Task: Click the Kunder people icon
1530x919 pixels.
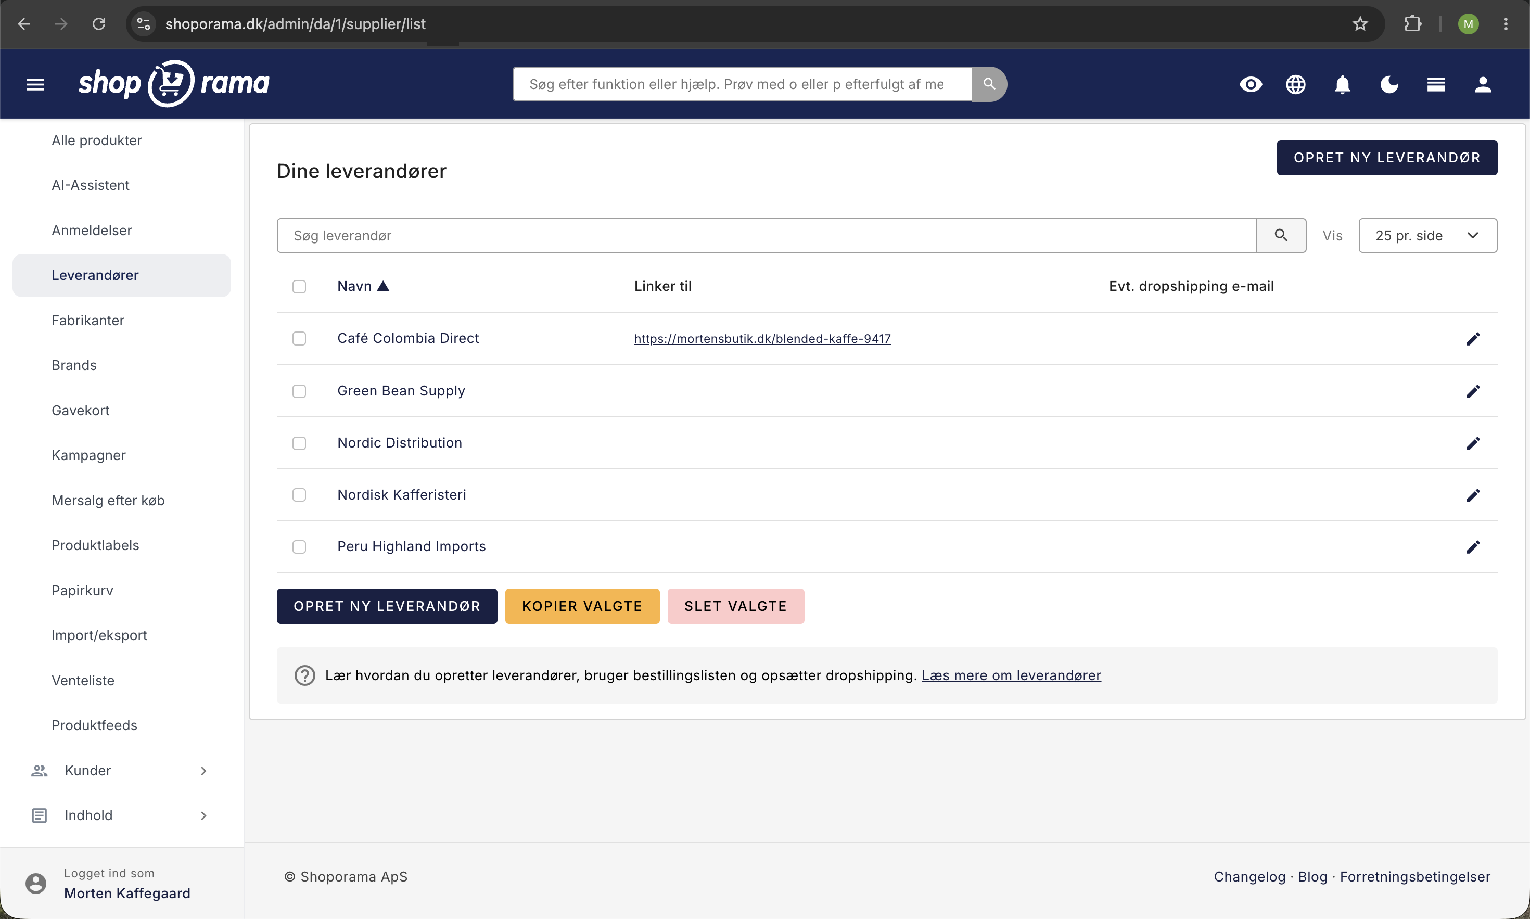Action: pos(39,770)
